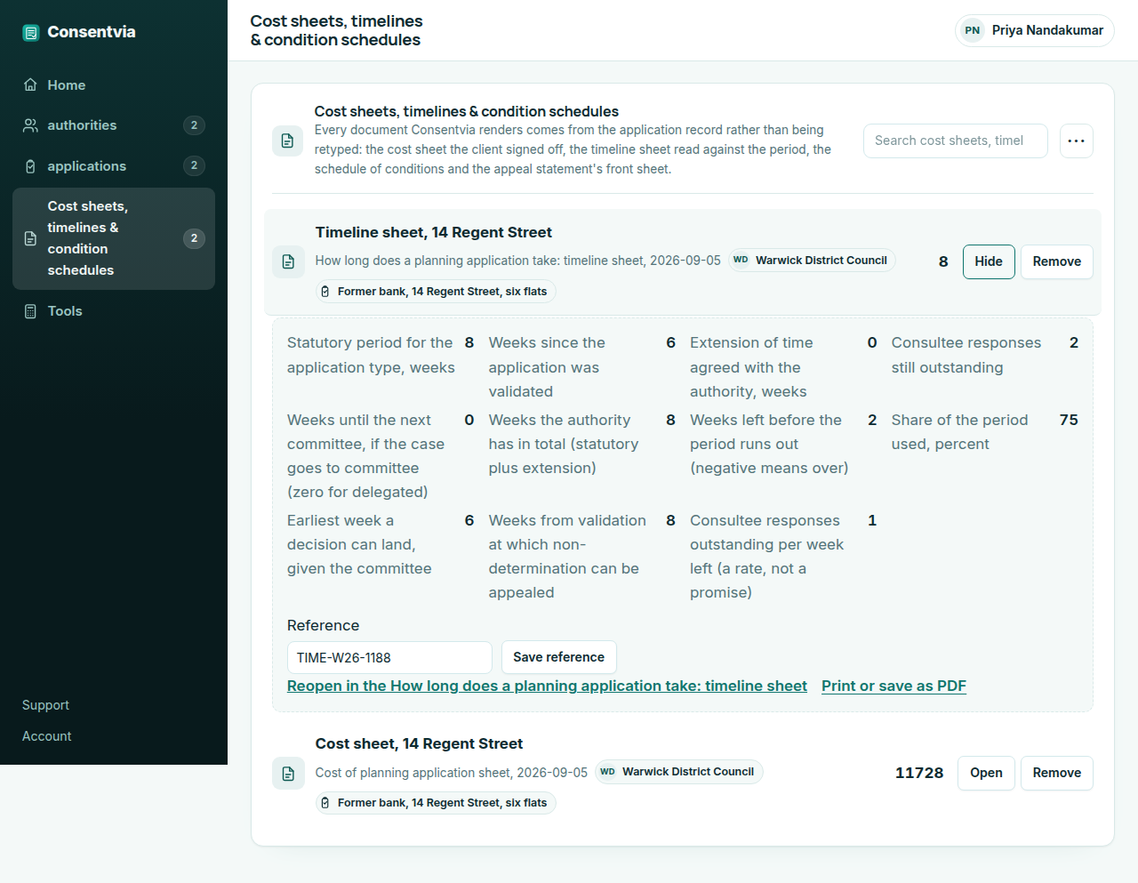Open the Cost sheet, 14 Regent Street

[986, 773]
